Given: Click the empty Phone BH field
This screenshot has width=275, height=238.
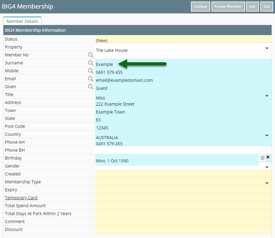Looking at the screenshot, I should coord(183,150).
